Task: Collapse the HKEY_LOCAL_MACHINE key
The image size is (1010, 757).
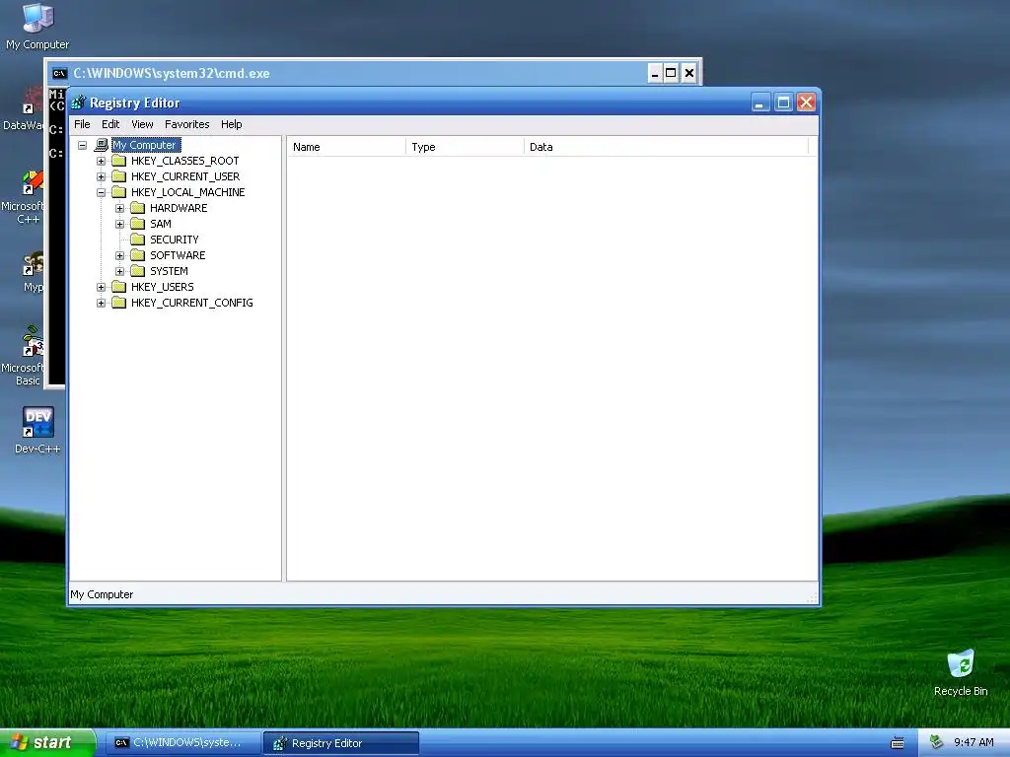Action: (102, 192)
